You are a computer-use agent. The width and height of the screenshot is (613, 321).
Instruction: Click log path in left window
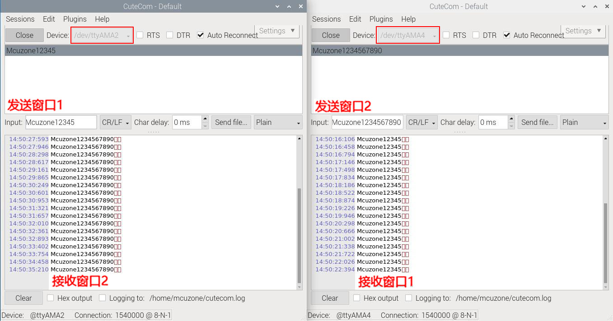click(x=197, y=298)
